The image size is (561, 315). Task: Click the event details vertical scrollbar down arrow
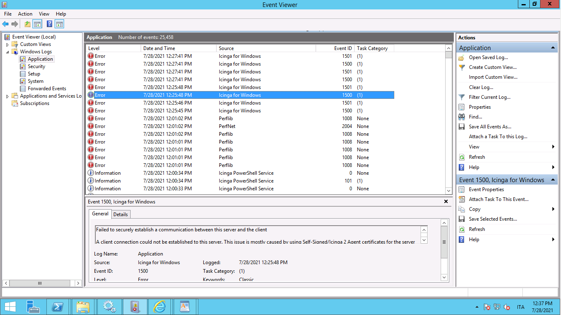click(444, 277)
